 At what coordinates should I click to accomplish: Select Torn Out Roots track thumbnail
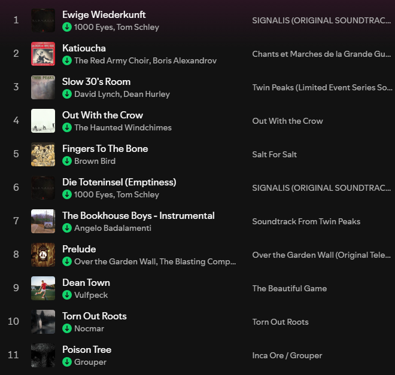click(x=43, y=322)
